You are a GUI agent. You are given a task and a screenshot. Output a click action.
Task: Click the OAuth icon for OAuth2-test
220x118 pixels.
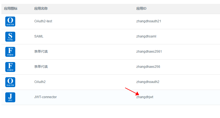(x=10, y=22)
